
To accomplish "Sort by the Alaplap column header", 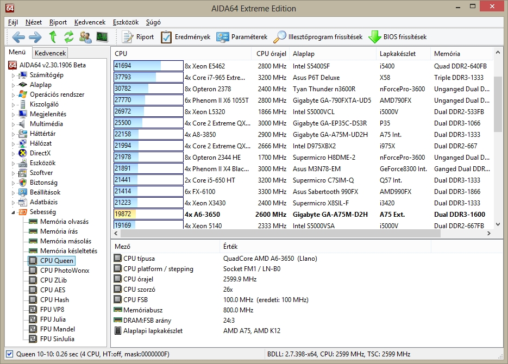I will (x=333, y=54).
